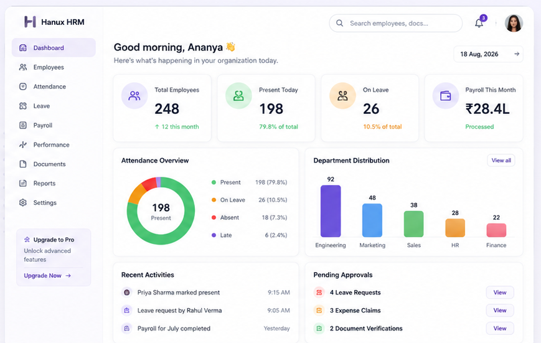Viewport: 541px width, 343px height.
Task: Click the Upgrade to Pro rocket icon
Action: pos(27,240)
